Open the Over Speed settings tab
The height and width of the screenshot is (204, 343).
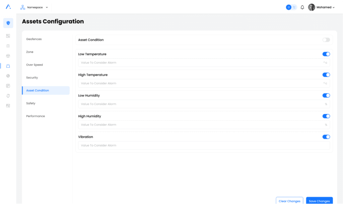(x=35, y=65)
